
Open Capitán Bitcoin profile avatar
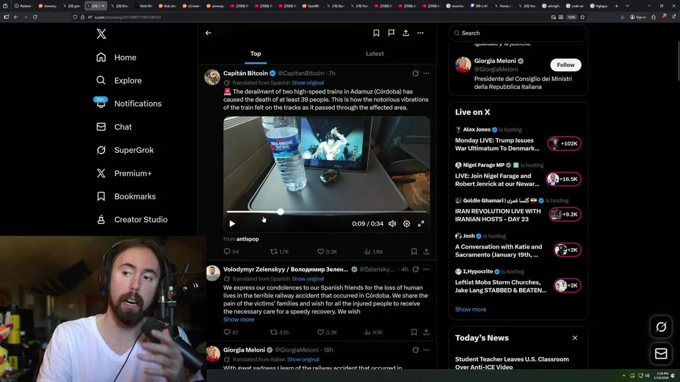click(x=212, y=77)
